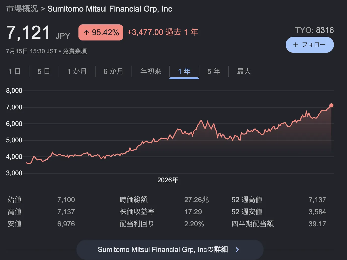347x260 pixels.
Task: Click the 四半期配当額 label
Action: click(x=252, y=224)
